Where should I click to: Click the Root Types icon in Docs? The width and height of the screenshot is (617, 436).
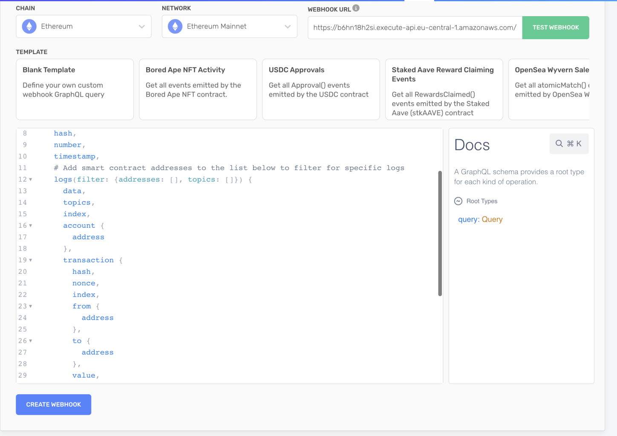(458, 201)
